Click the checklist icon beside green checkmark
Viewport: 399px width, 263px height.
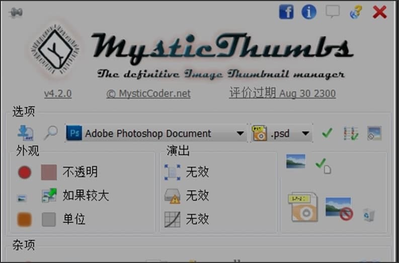351,133
